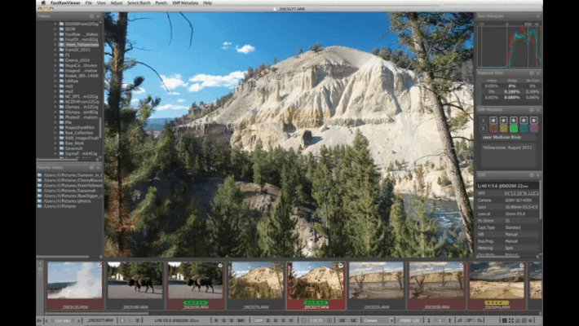Close the Folders panel
This screenshot has width=579, height=326.
[98, 16]
